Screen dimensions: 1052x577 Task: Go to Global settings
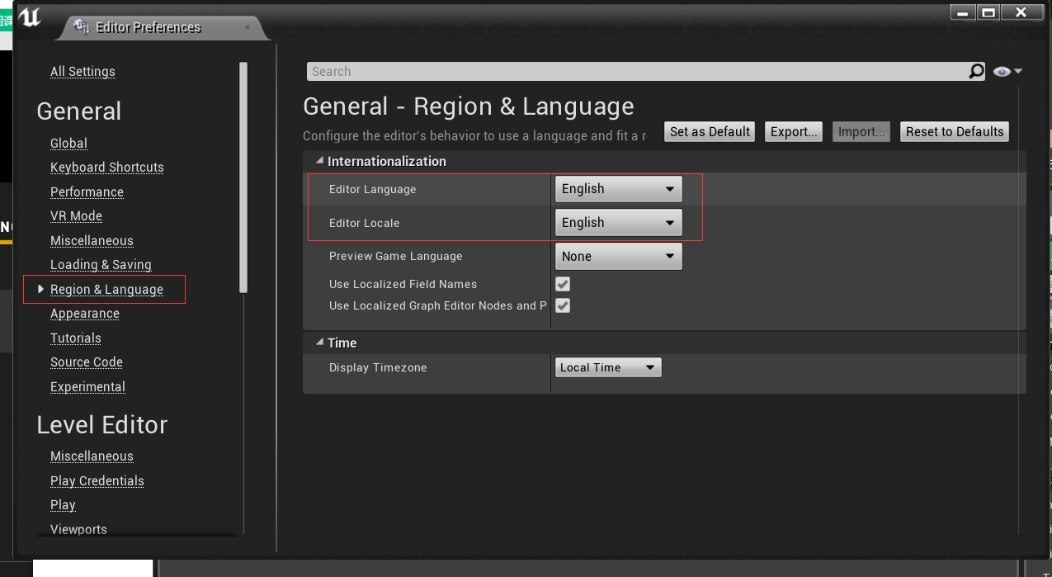tap(68, 144)
